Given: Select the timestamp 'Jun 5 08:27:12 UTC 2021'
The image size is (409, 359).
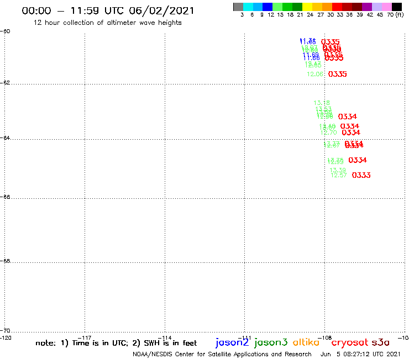Looking at the screenshot, I should (x=360, y=355).
